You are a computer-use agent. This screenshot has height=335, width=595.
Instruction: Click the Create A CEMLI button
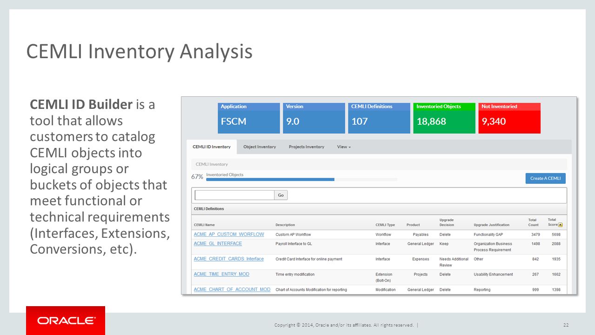pos(545,178)
